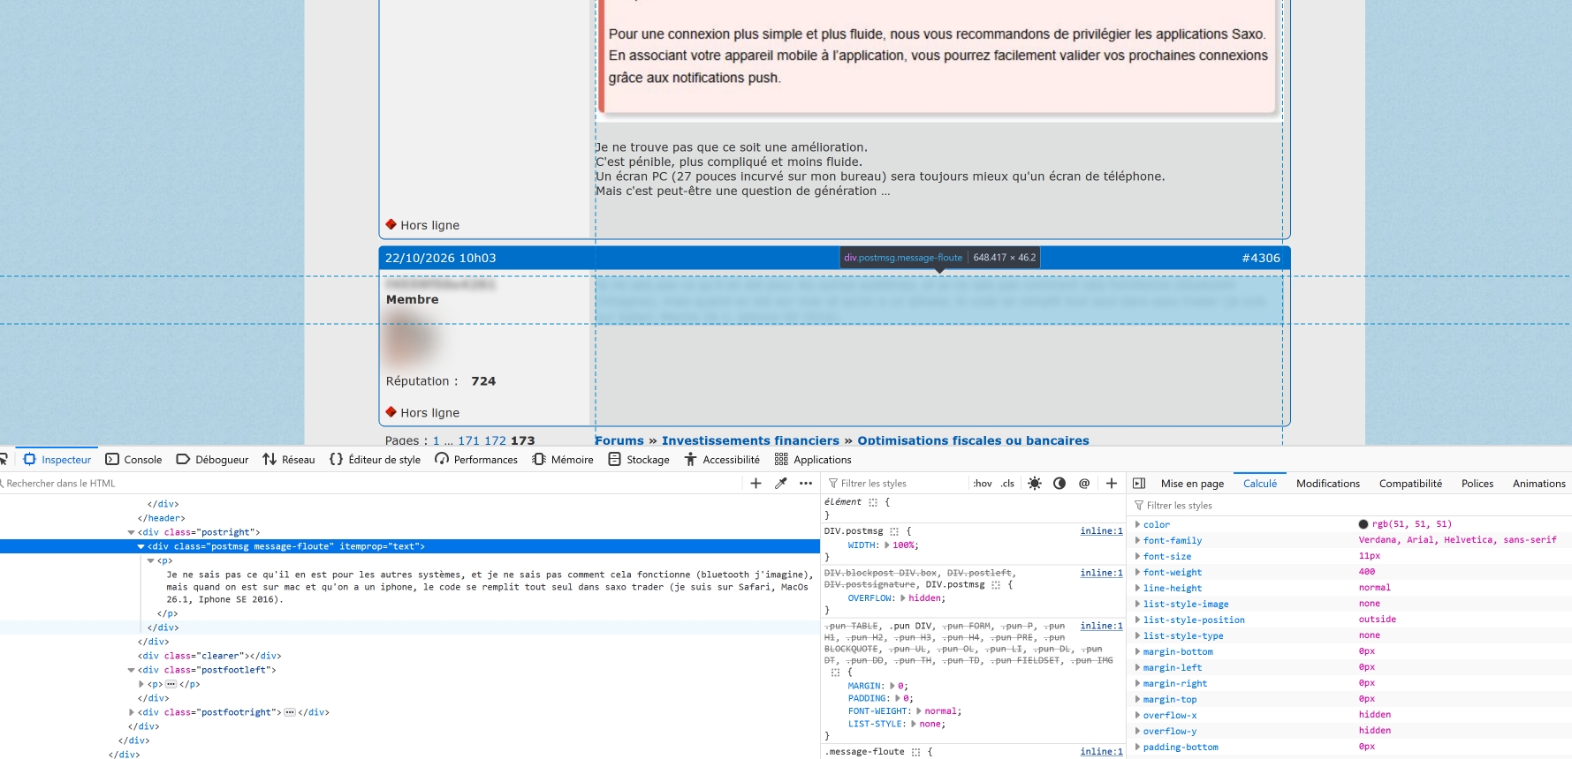Open the Polices sidebar tab
The height and width of the screenshot is (759, 1572).
point(1477,484)
